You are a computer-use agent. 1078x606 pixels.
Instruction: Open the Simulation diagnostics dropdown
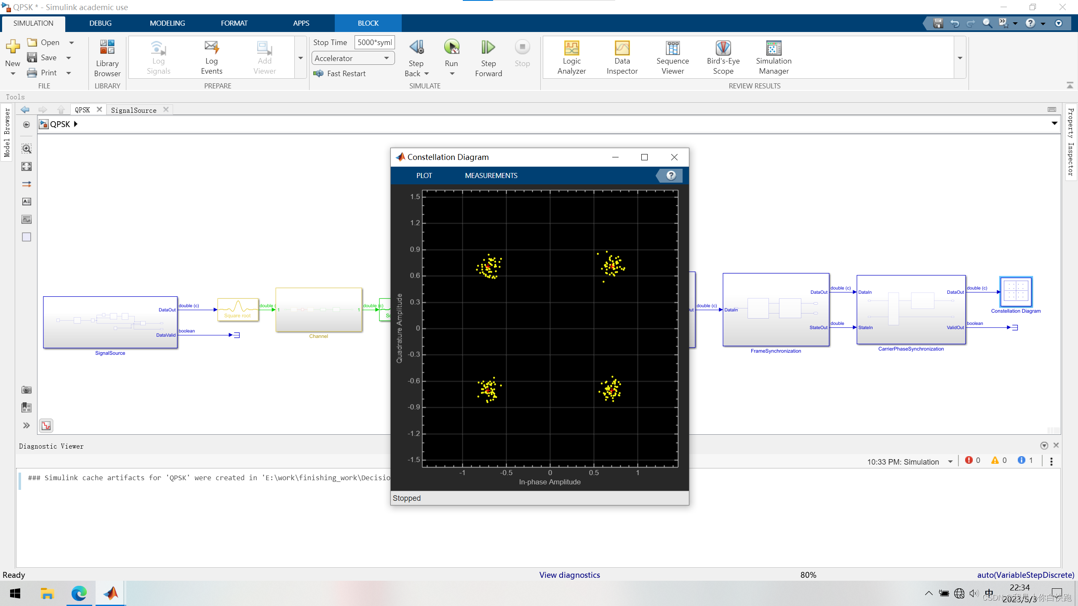click(x=950, y=462)
